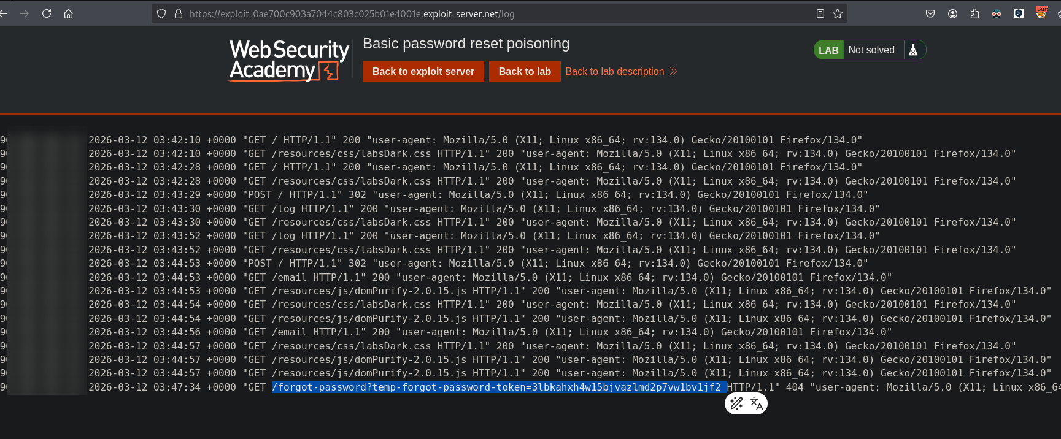Open the Firefox account icon
This screenshot has width=1061, height=439.
coord(952,13)
